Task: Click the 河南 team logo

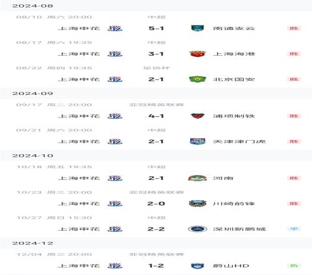Action: (x=197, y=178)
